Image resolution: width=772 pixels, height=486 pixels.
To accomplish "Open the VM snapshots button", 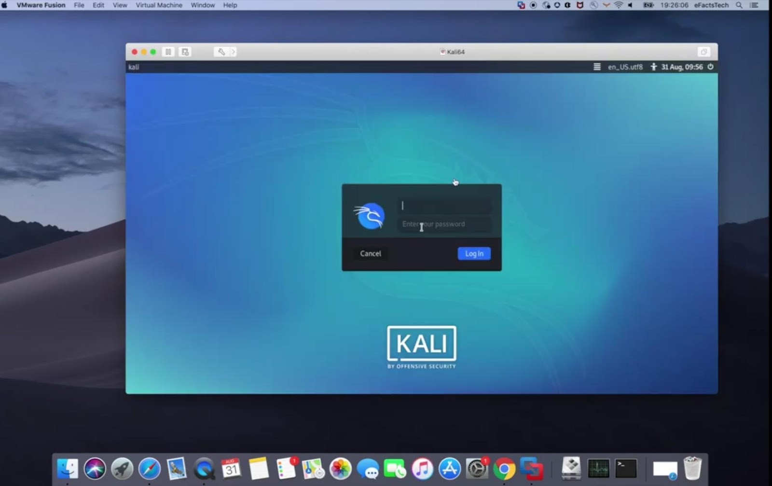I will tap(185, 52).
